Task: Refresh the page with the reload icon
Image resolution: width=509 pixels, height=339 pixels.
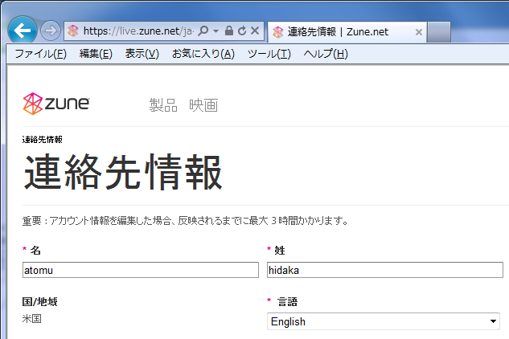Action: point(241,31)
